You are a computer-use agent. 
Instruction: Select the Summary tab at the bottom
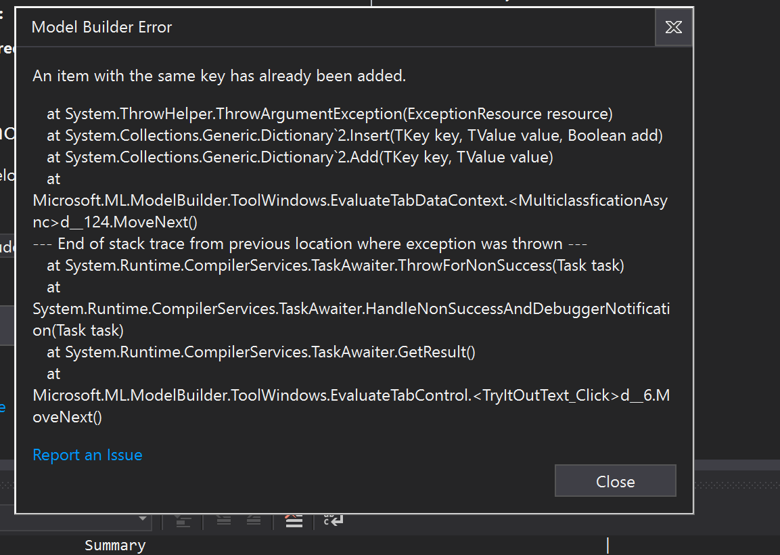114,545
